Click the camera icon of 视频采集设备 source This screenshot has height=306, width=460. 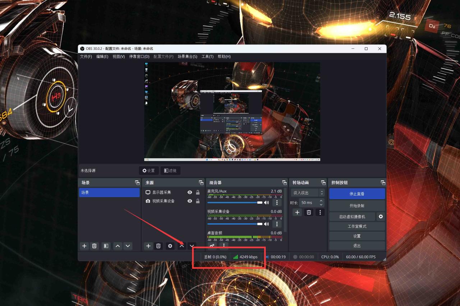[148, 201]
